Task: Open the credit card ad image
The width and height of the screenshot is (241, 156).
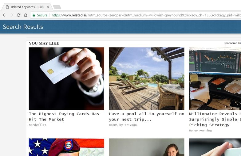Action: (66, 78)
